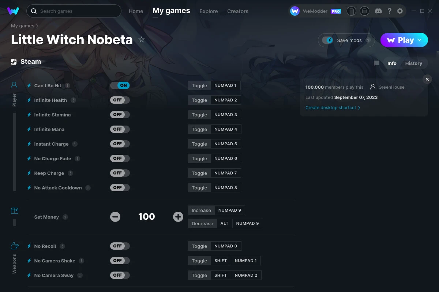Click the WeMod logo icon
The height and width of the screenshot is (292, 439).
point(13,11)
